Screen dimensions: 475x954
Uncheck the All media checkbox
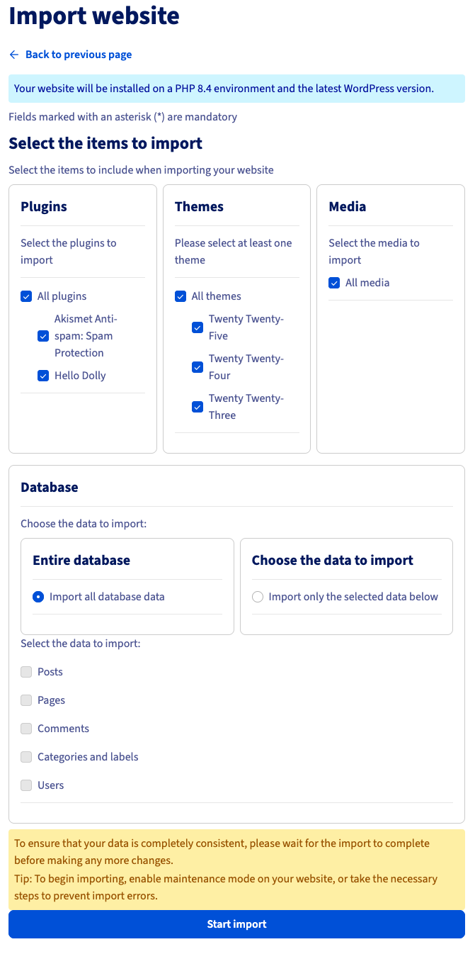334,282
